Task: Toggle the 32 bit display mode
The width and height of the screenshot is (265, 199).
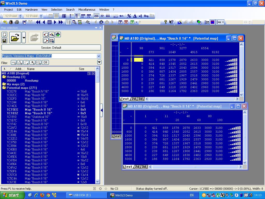Action: tap(83, 16)
